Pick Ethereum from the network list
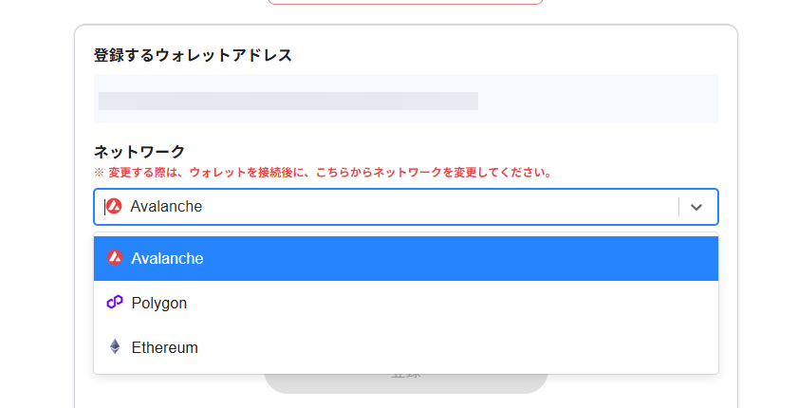797x408 pixels. pos(165,347)
